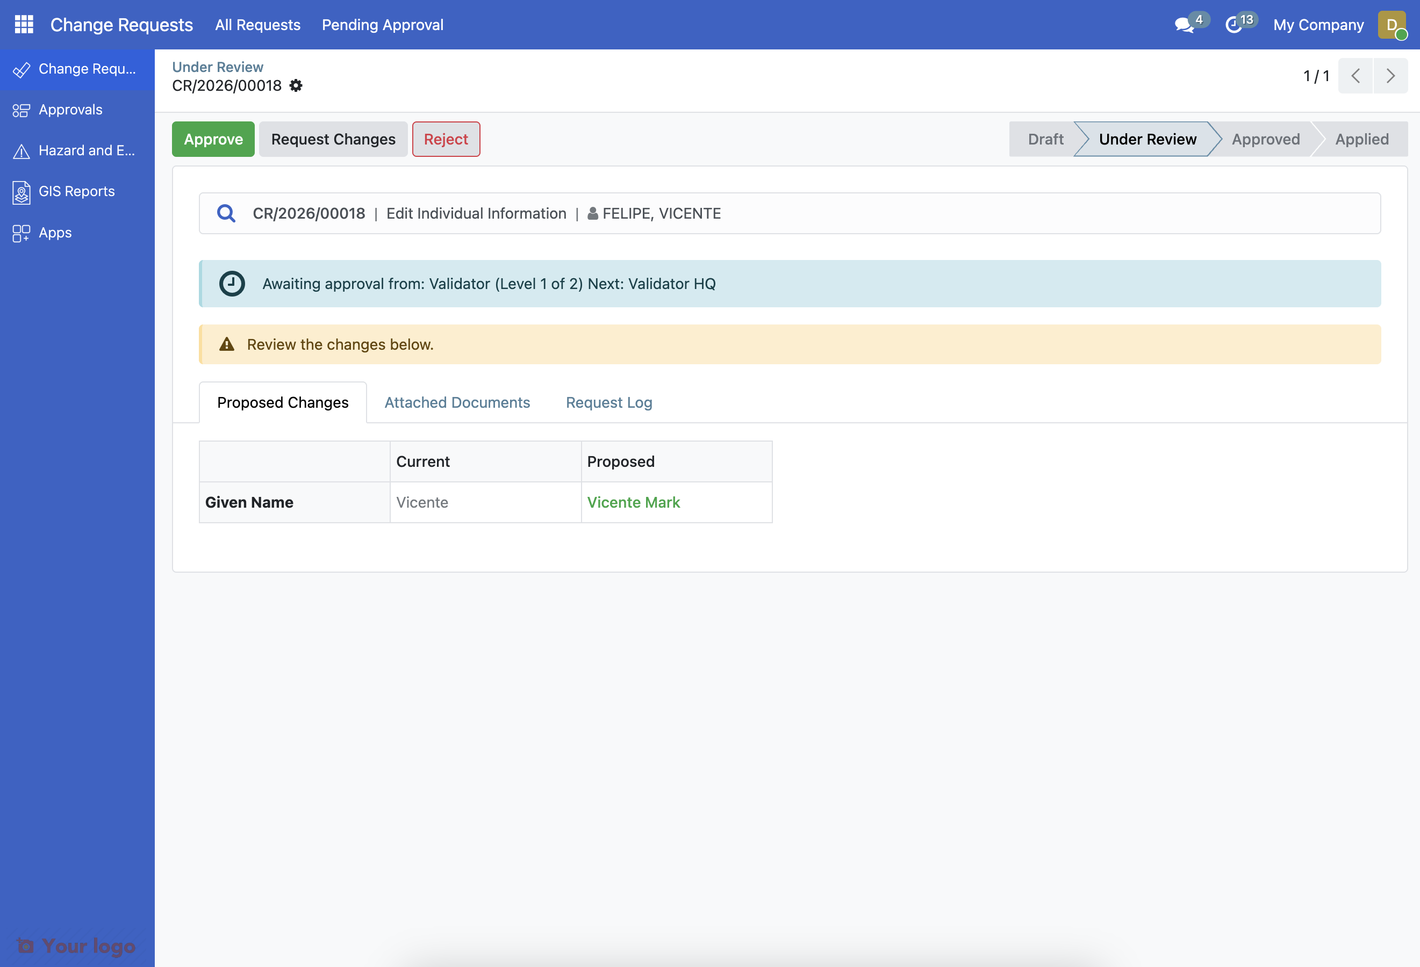Open GIS Reports in the sidebar
Viewport: 1420px width, 967px height.
77,192
